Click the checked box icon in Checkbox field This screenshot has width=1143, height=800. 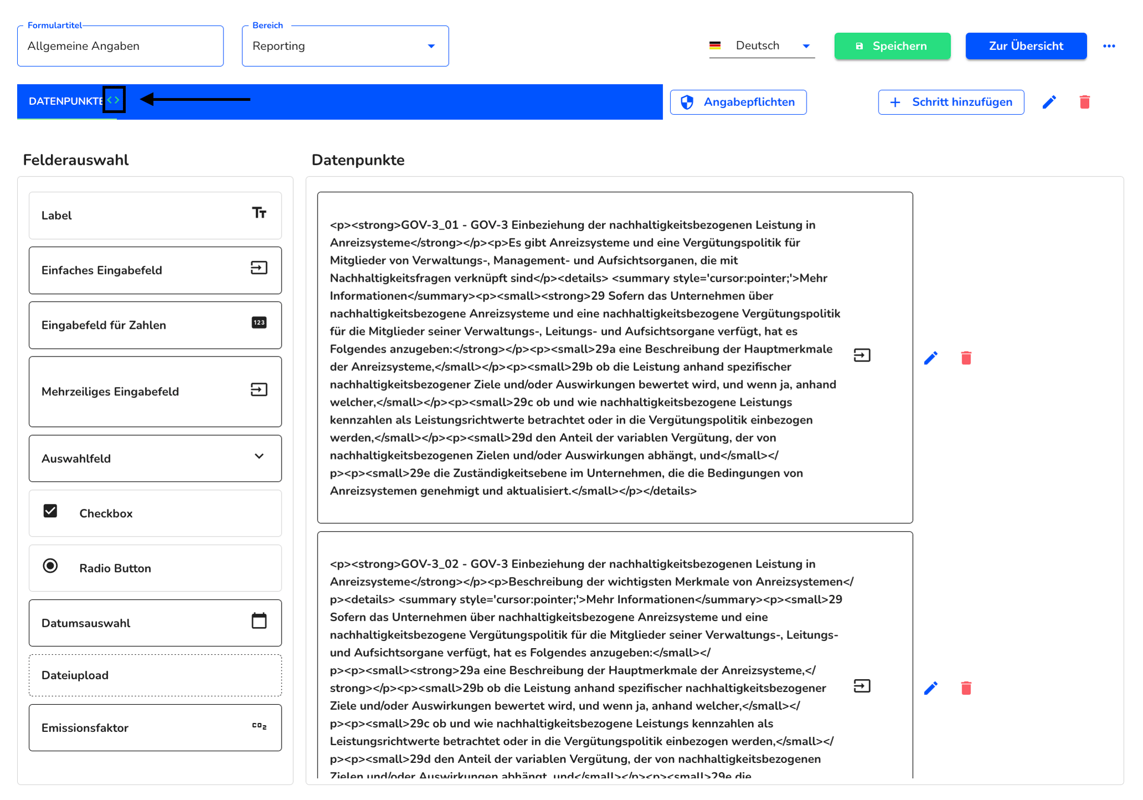[x=50, y=511]
